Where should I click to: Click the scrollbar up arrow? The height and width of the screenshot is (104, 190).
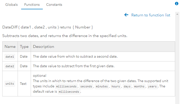(177, 14)
